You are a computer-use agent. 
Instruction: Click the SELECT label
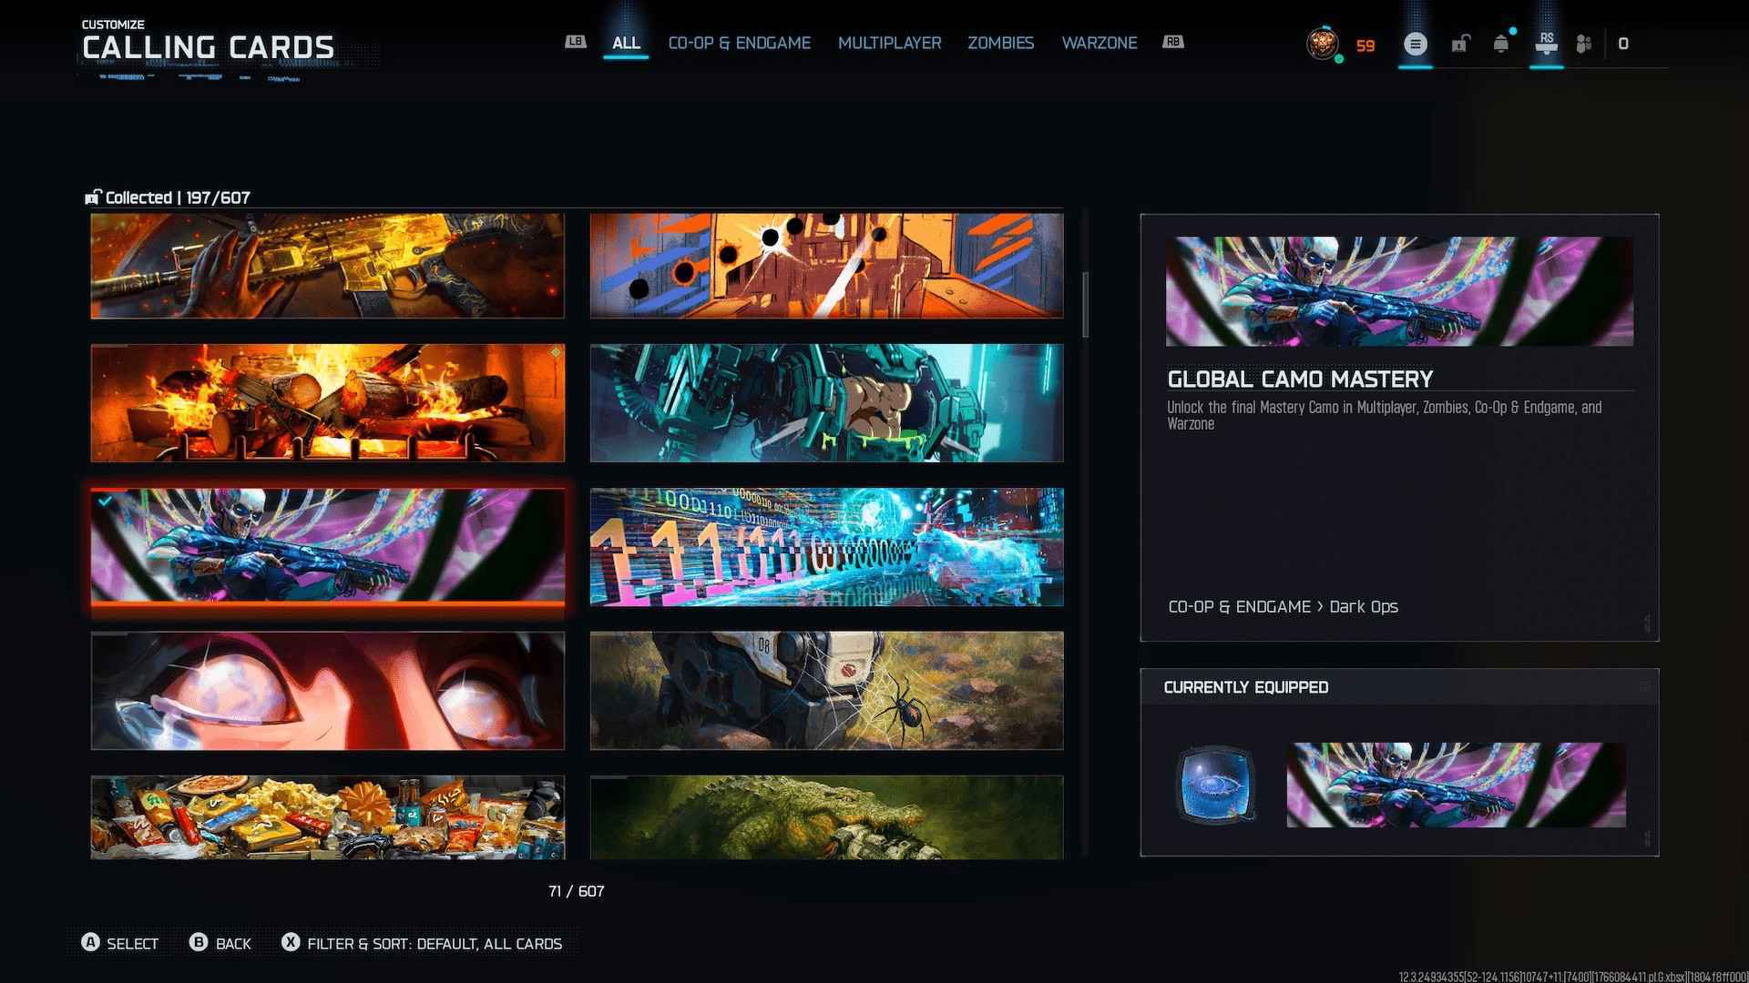pos(132,944)
